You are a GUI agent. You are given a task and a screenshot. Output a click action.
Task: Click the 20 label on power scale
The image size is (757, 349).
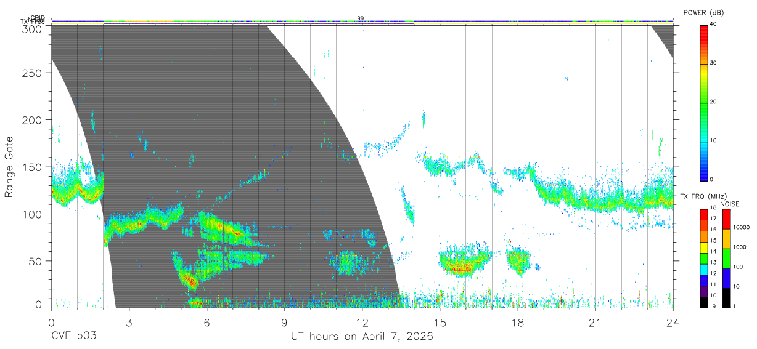coord(713,102)
